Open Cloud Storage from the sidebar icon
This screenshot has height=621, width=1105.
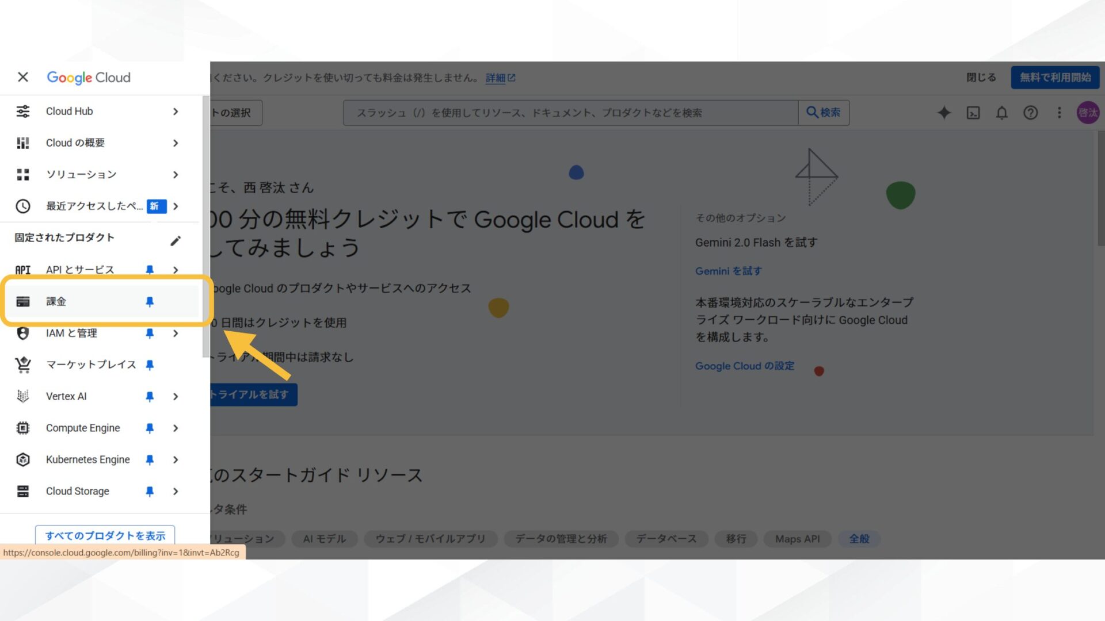pos(22,491)
